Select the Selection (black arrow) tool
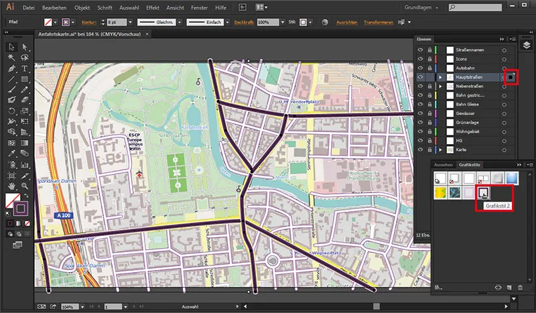Viewport: 536px width, 313px height. pyautogui.click(x=11, y=47)
